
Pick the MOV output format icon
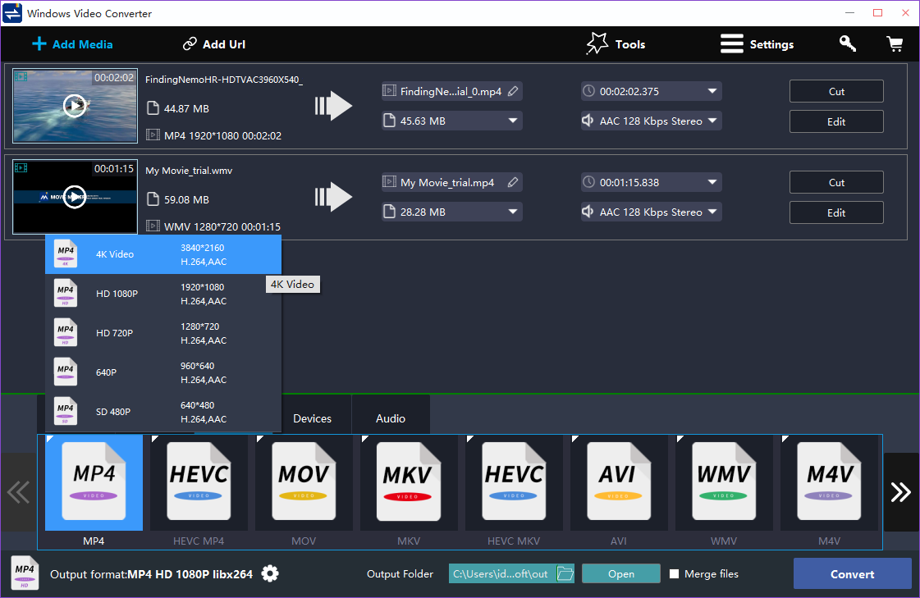coord(304,482)
